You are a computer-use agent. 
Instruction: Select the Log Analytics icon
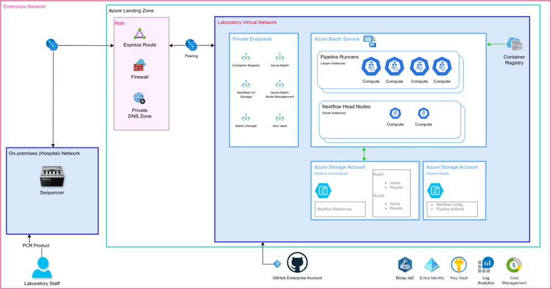pos(485,265)
